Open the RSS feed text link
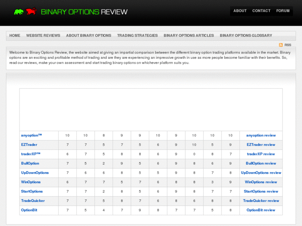The height and width of the screenshot is (226, 302). coord(288,45)
